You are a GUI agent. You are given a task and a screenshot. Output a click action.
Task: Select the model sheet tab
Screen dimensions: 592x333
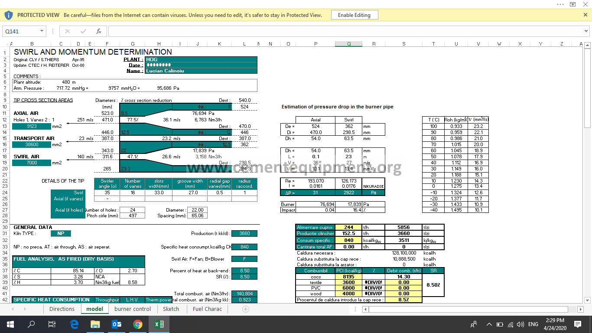click(x=94, y=309)
